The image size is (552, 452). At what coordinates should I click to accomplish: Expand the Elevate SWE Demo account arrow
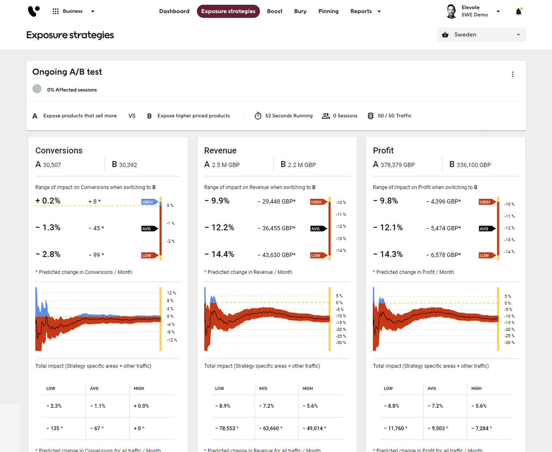pyautogui.click(x=498, y=11)
